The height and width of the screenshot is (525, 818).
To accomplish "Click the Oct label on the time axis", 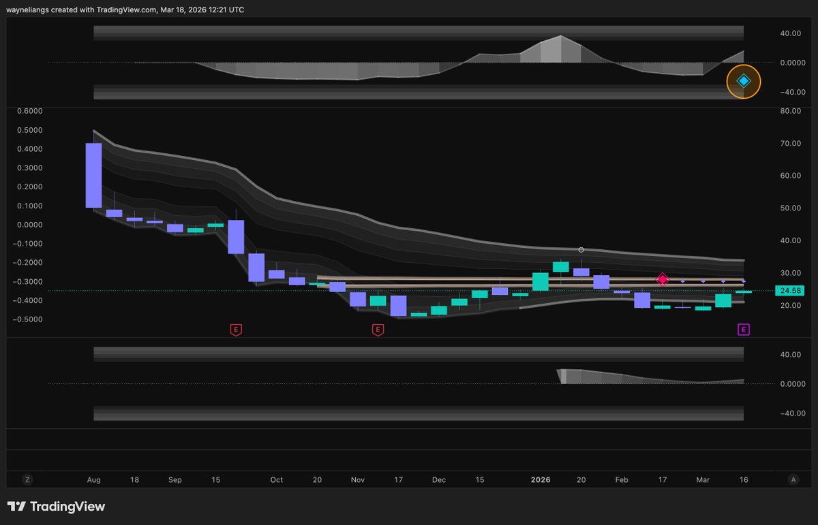I will tap(276, 480).
